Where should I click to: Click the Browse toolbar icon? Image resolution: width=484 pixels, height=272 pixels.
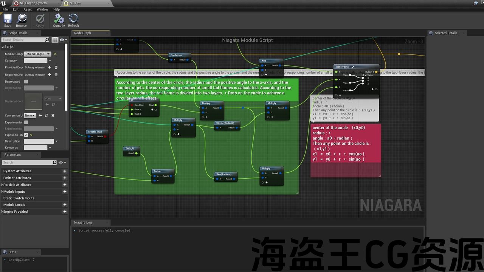tap(21, 20)
